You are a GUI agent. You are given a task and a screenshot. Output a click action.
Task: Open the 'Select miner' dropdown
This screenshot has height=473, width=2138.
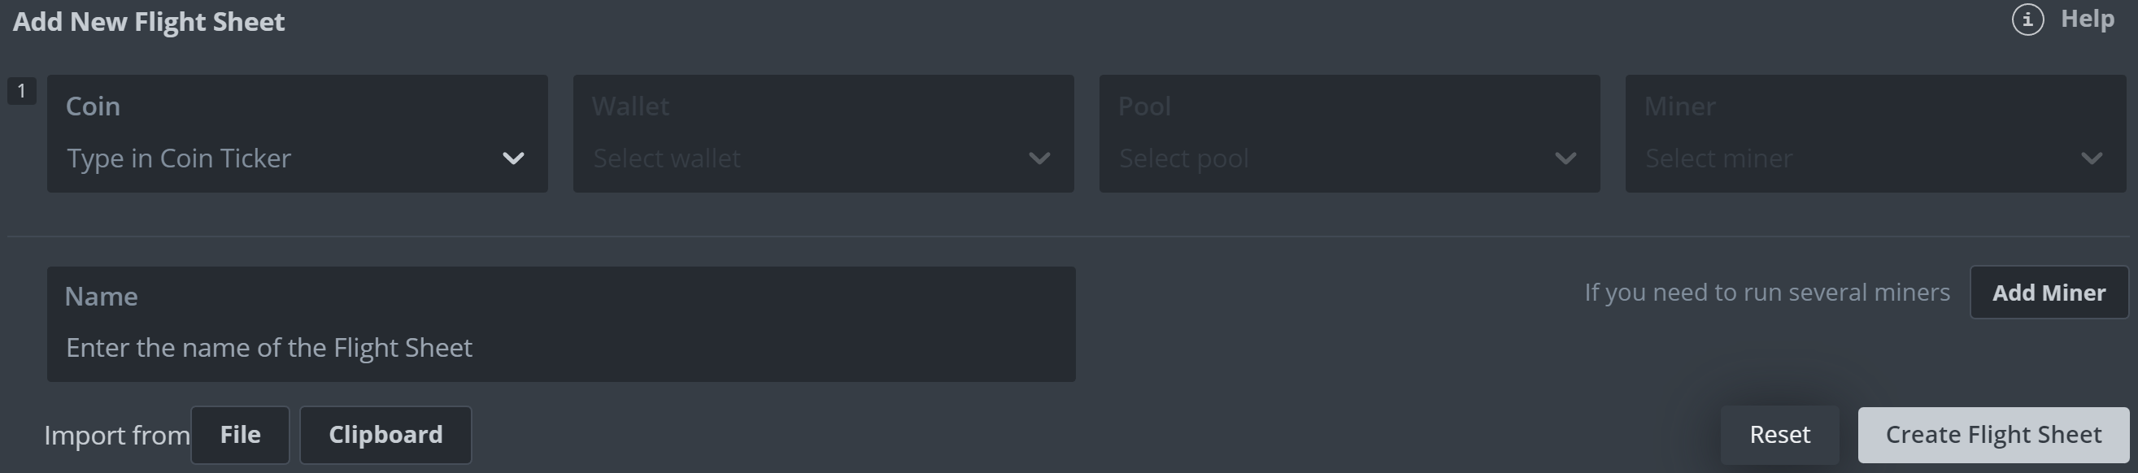point(1719,158)
